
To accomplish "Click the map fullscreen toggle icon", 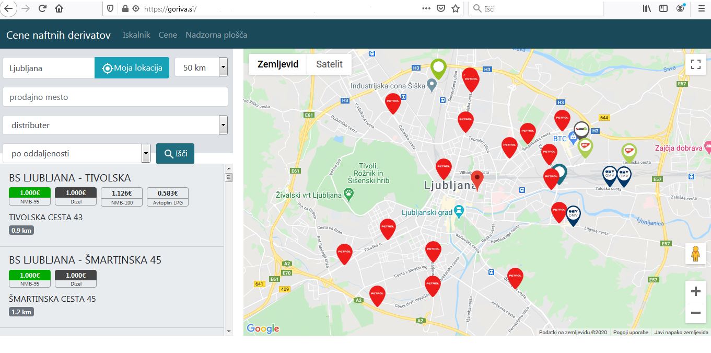I will tap(695, 64).
